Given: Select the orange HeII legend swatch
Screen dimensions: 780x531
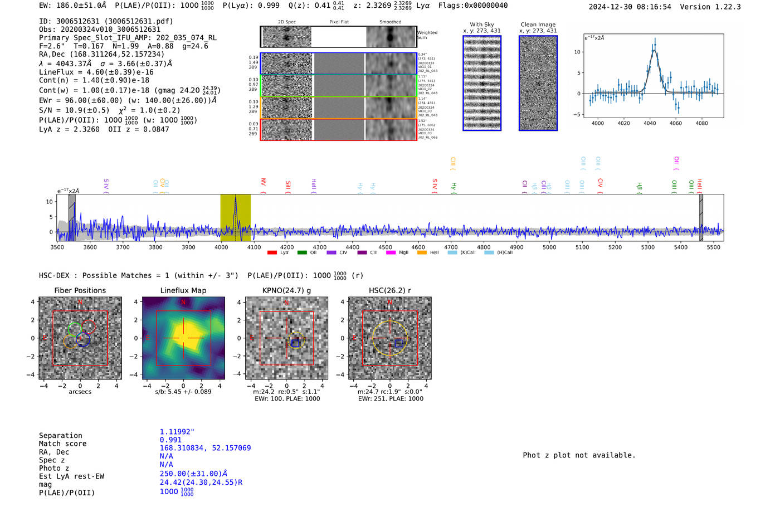Looking at the screenshot, I should [x=422, y=253].
